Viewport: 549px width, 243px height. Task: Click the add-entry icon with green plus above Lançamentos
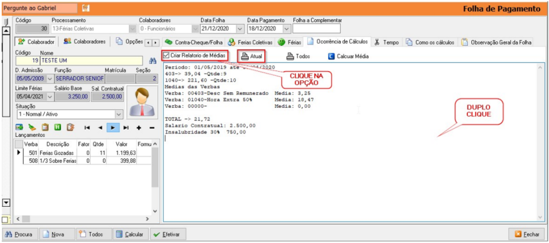coord(20,128)
